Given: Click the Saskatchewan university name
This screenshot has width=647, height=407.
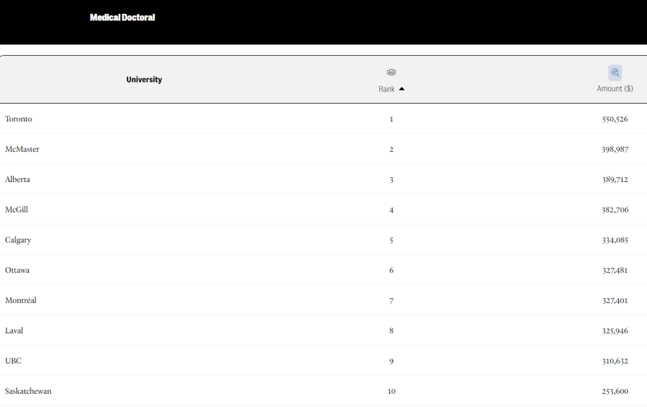Looking at the screenshot, I should point(28,391).
